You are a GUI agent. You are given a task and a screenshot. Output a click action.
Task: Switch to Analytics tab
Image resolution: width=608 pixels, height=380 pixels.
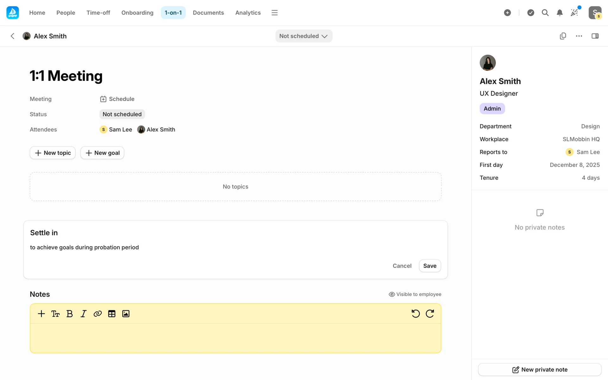[x=248, y=13]
